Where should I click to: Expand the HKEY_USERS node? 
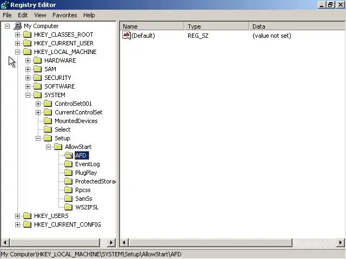pos(17,216)
